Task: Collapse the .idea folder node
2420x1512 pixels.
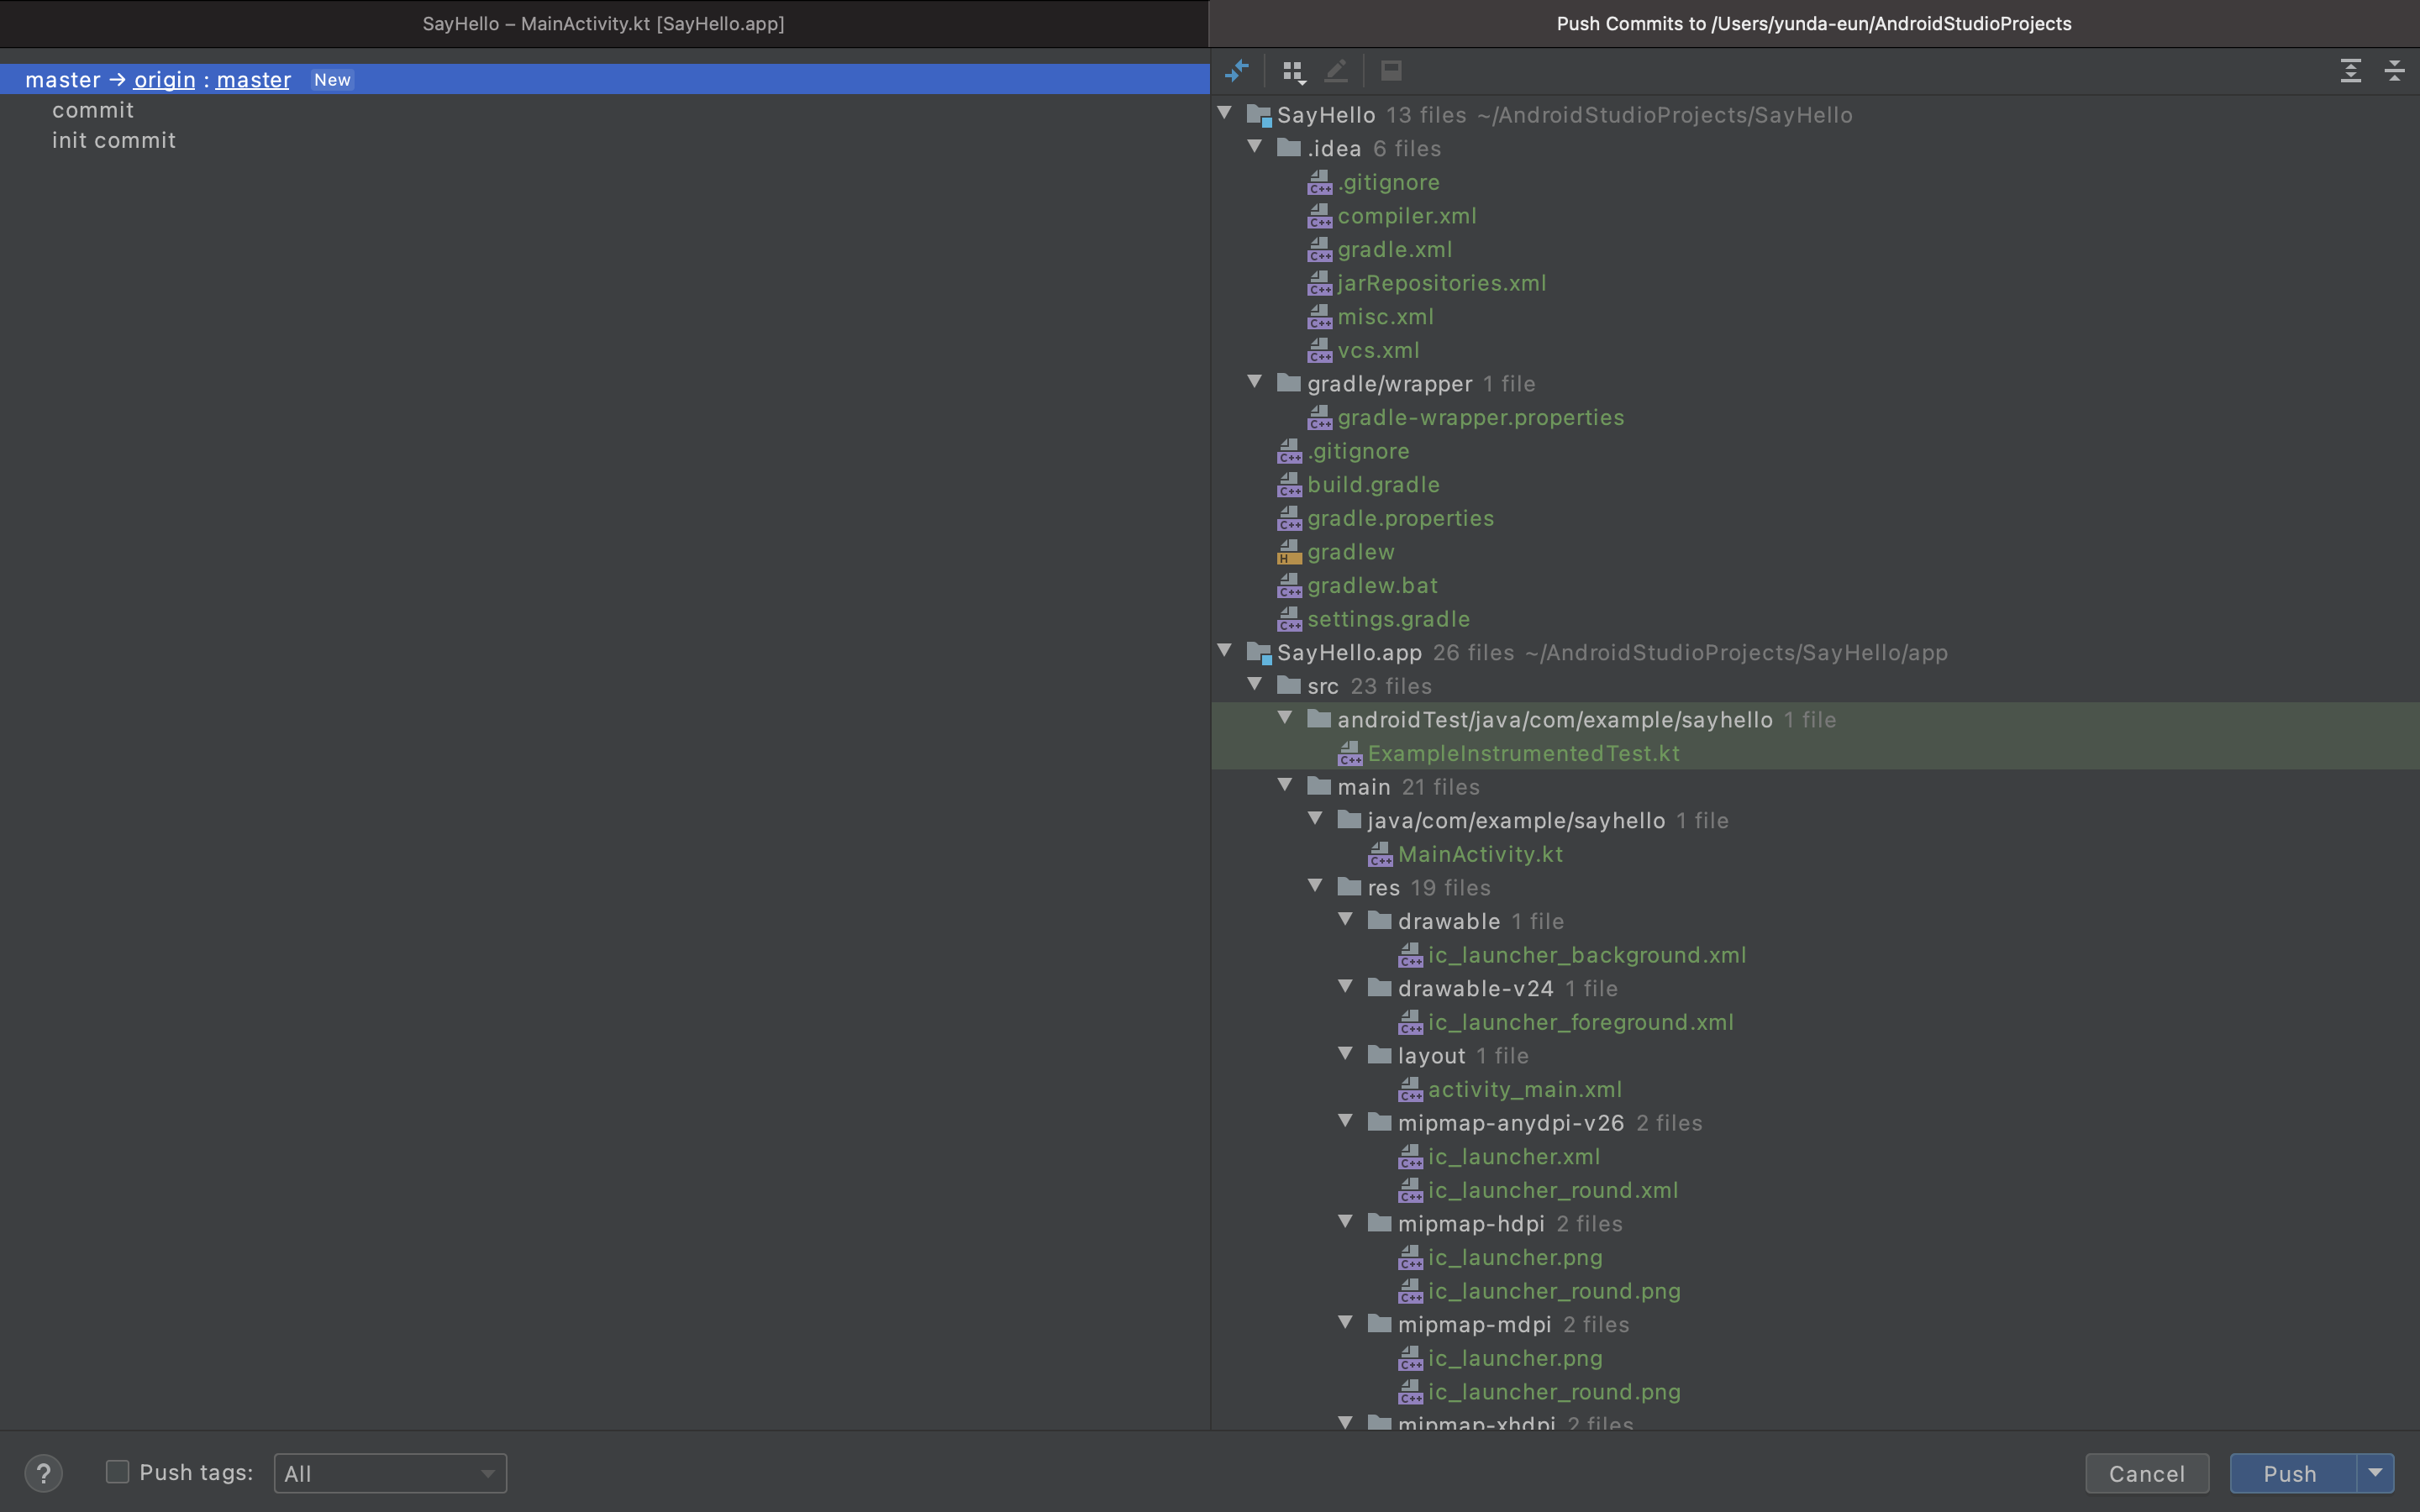Action: point(1255,147)
